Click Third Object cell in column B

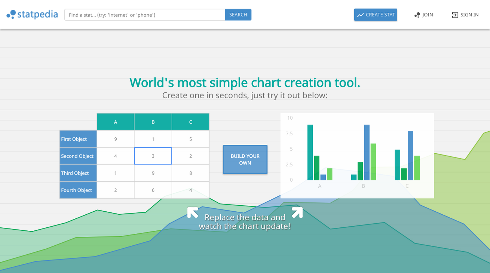tap(153, 173)
